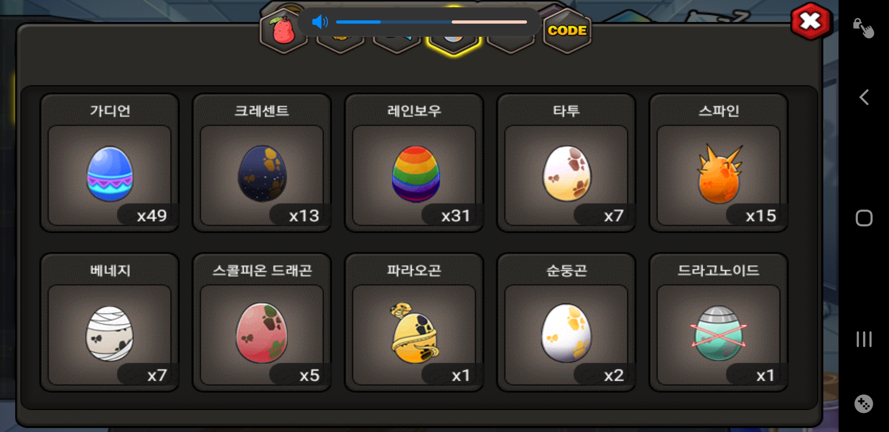This screenshot has width=889, height=432.
Task: Open the recent apps button
Action: pos(864,339)
